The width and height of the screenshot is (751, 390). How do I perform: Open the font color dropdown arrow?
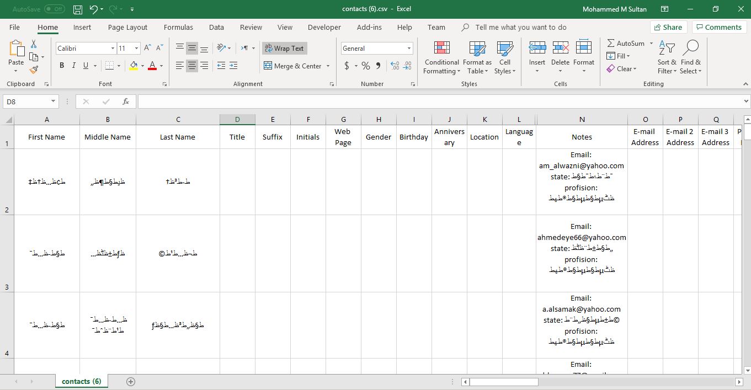pos(161,66)
